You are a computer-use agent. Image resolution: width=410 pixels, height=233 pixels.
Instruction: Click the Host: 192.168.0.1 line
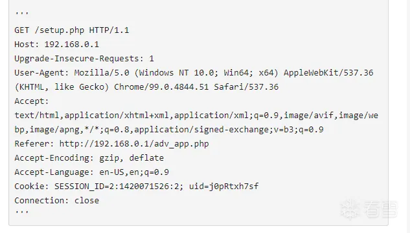tap(57, 45)
